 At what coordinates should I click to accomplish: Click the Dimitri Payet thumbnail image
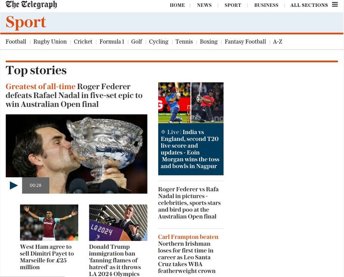tap(49, 222)
